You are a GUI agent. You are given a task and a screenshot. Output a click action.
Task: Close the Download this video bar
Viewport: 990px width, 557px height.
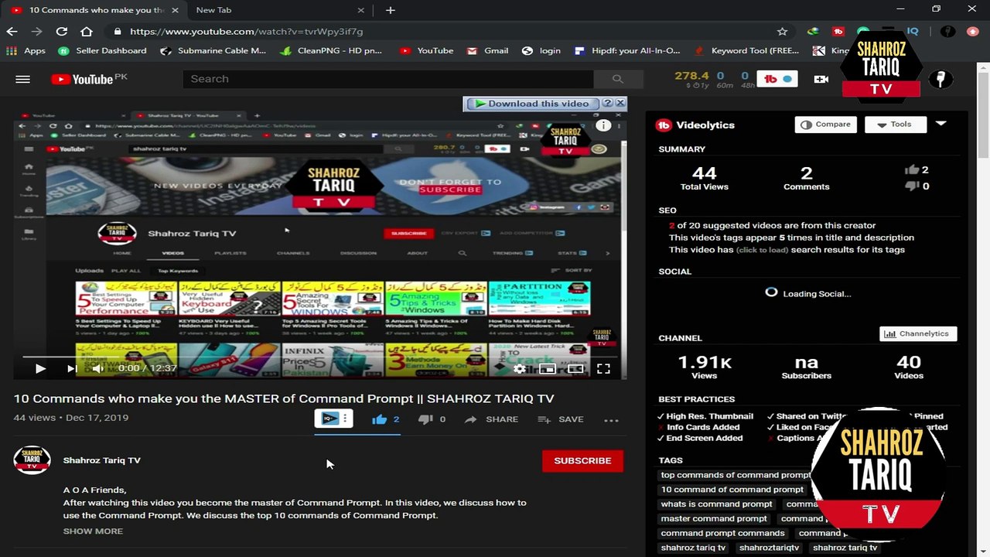[620, 103]
